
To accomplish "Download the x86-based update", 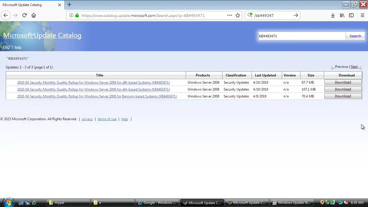I will coord(343,83).
